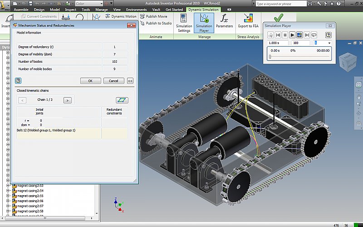Click Save in the quick access toolbar
Screen dimensions: 363x227
30,4
